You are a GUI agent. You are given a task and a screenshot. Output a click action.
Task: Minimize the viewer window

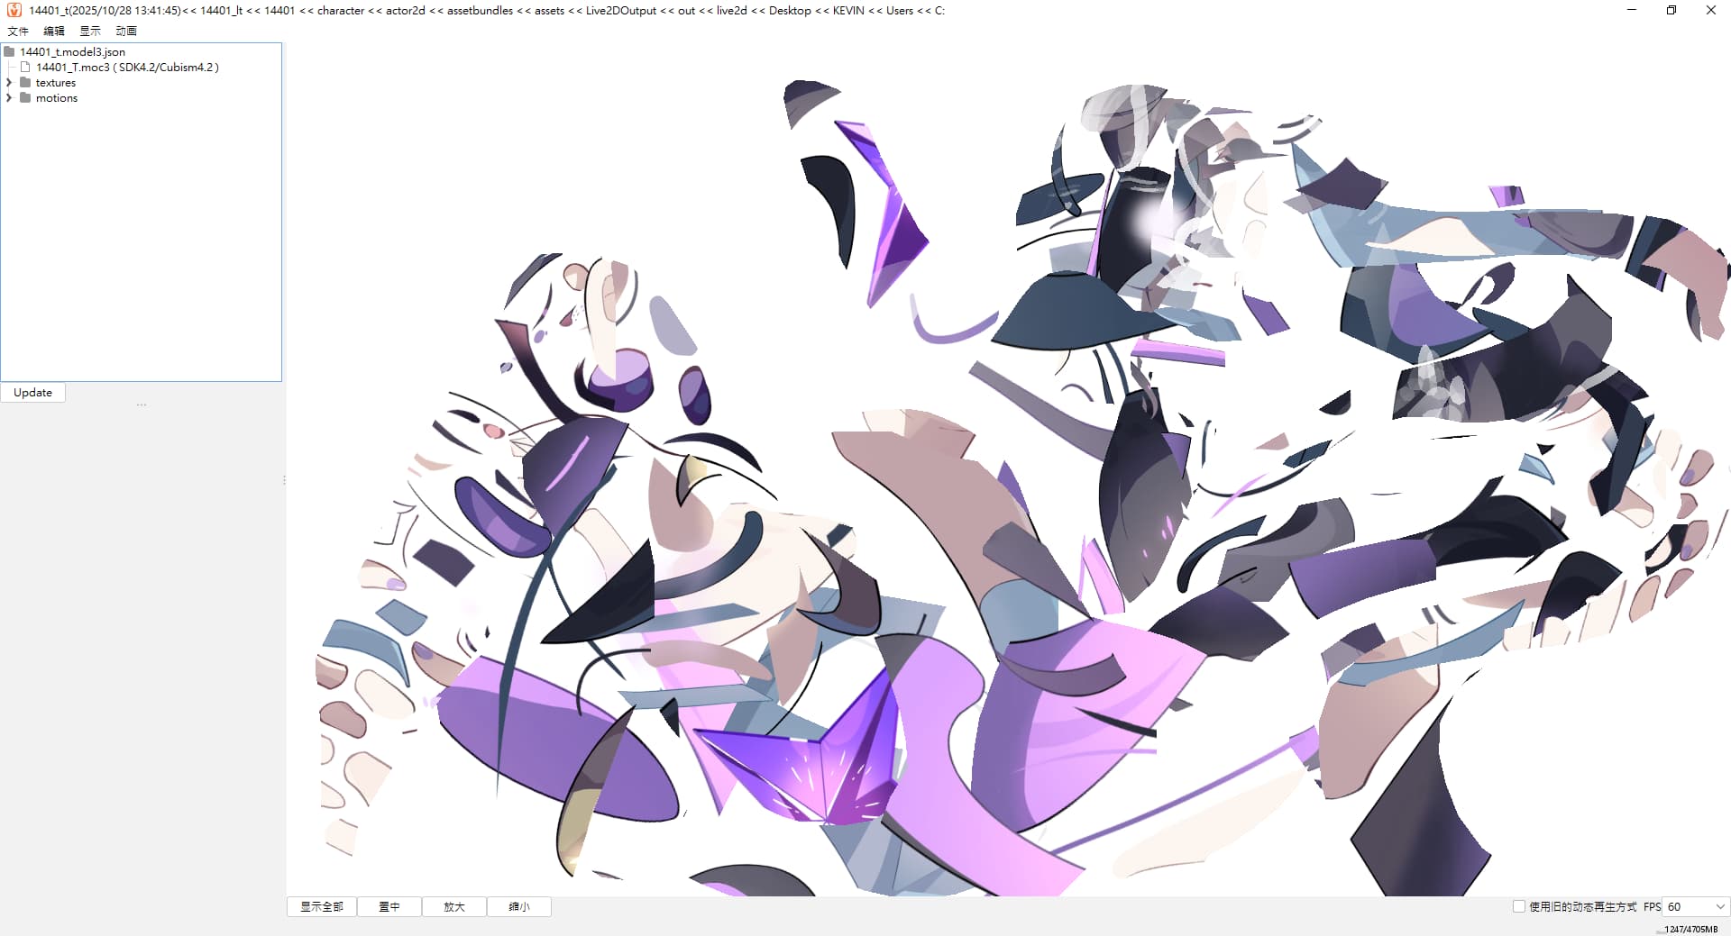(1631, 10)
